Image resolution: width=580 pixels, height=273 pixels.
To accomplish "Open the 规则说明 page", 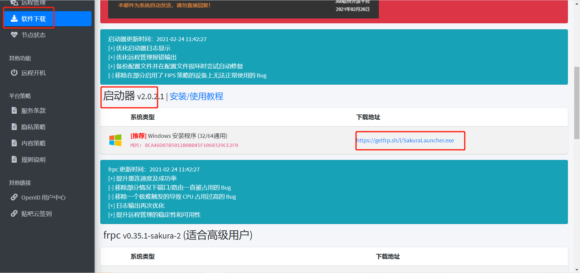I will tap(47, 160).
